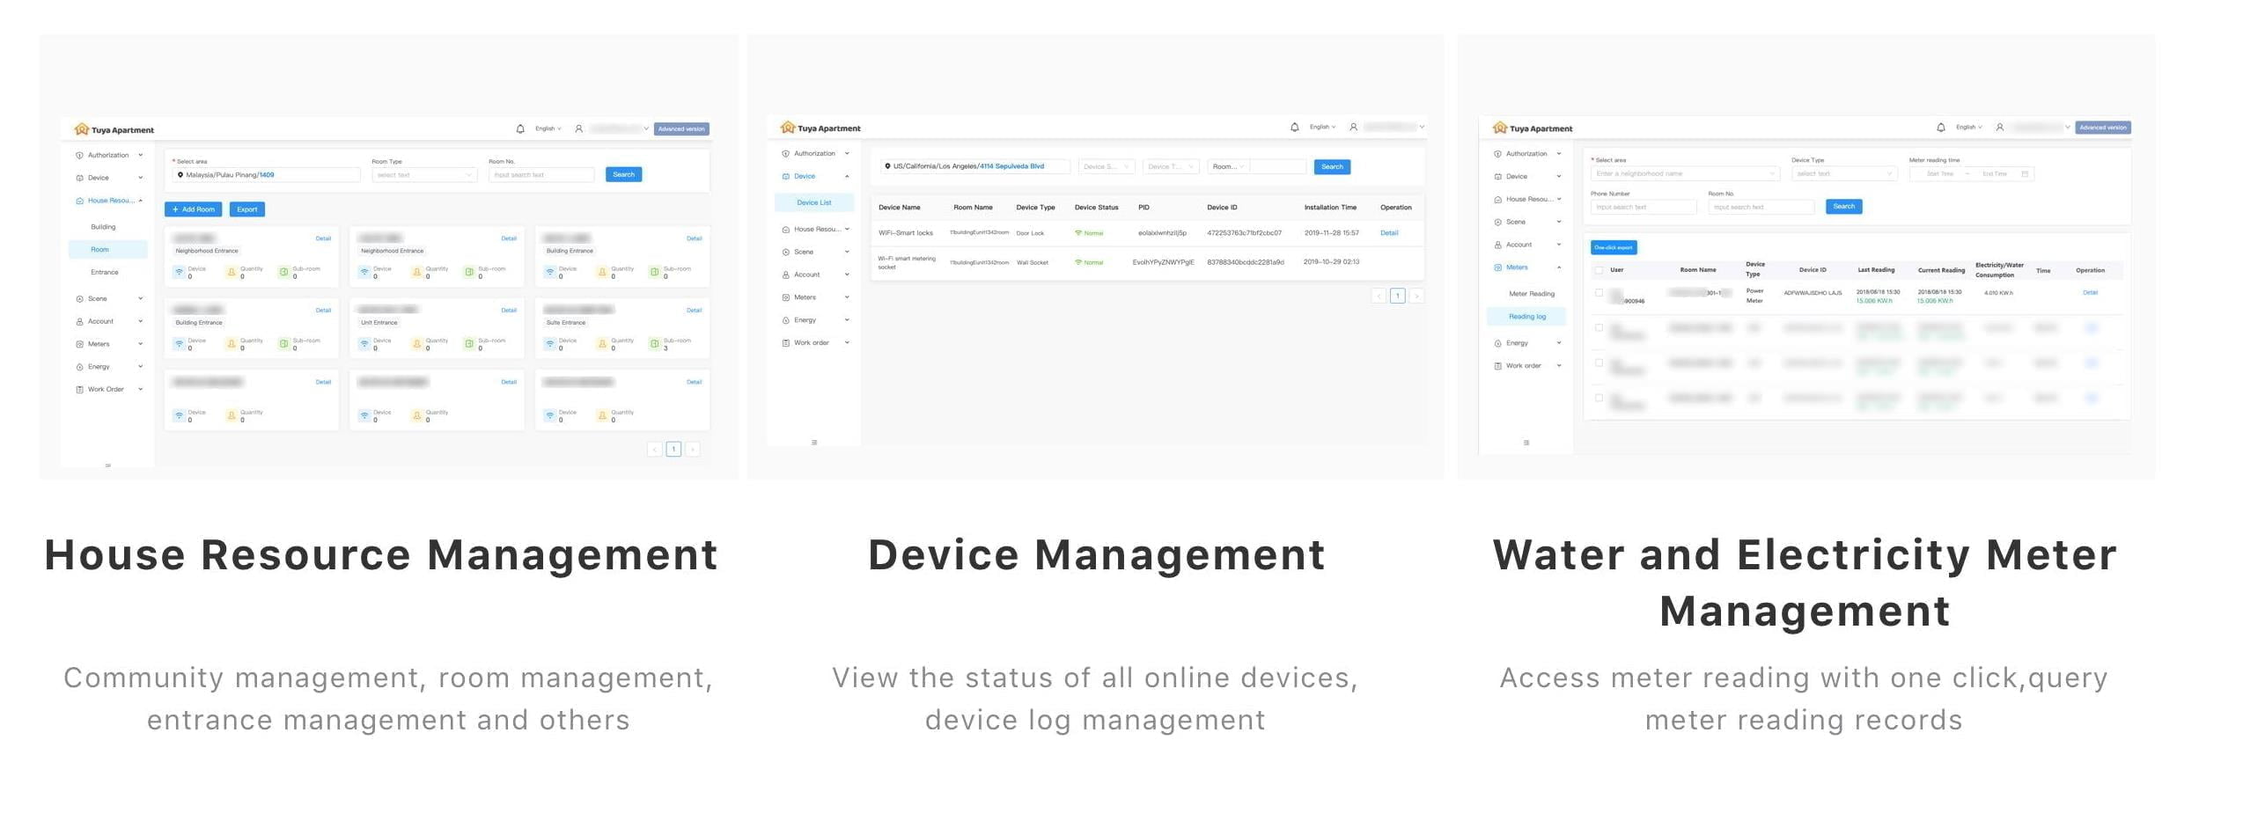
Task: Open the Room Type dropdown
Action: coord(423,175)
